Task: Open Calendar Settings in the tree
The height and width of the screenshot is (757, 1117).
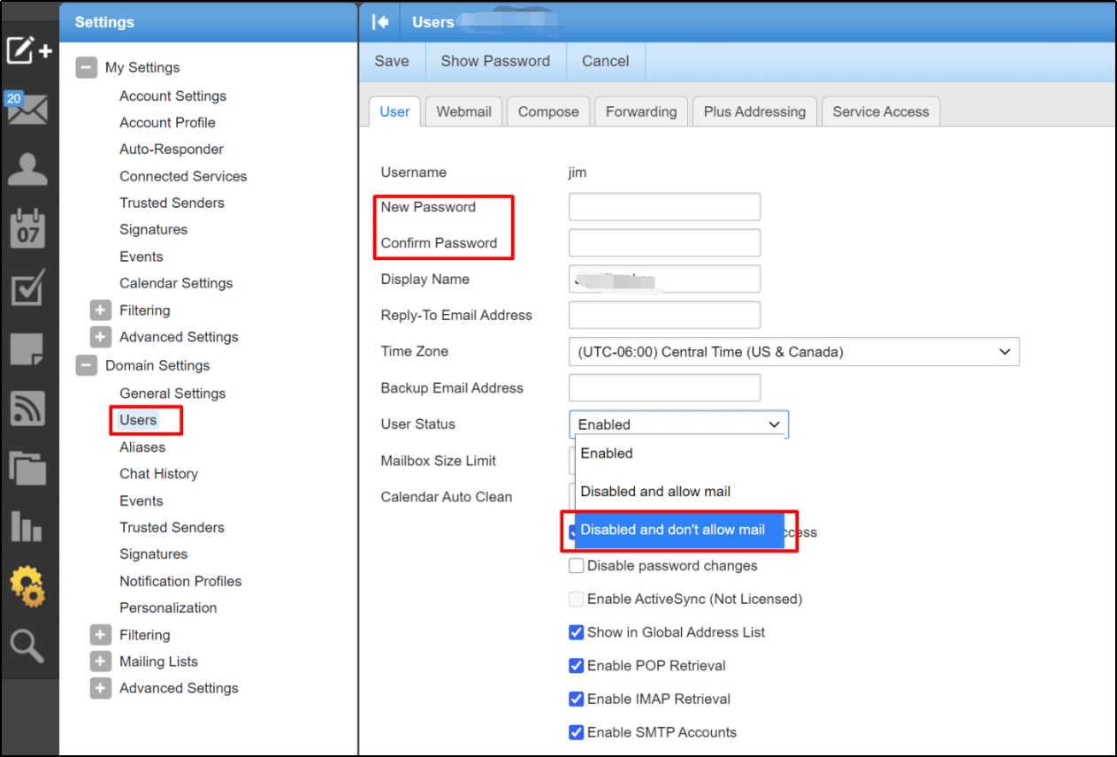Action: coord(176,283)
